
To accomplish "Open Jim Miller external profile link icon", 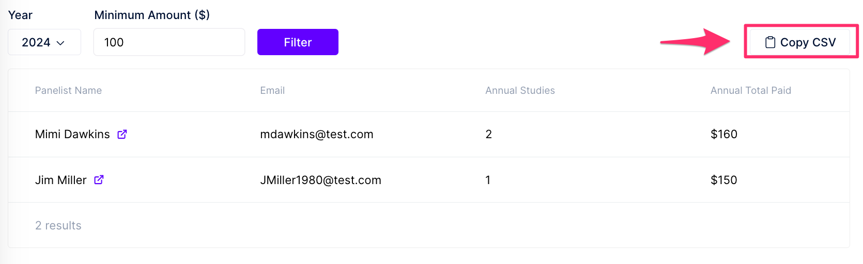I will [99, 179].
